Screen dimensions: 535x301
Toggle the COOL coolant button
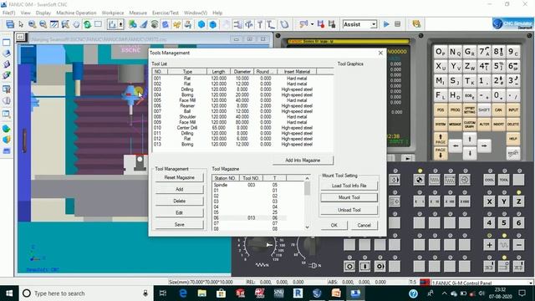[489, 180]
